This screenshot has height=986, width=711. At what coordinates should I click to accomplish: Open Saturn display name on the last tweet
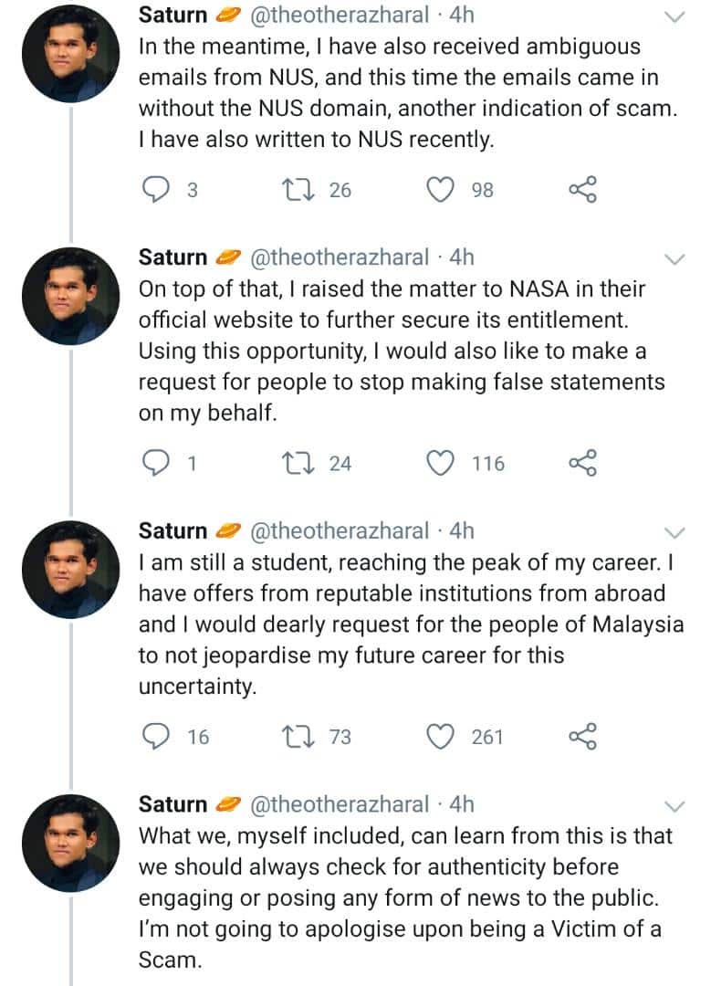point(173,804)
